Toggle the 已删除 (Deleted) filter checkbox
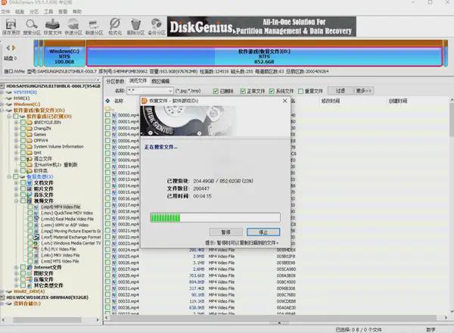 point(216,91)
